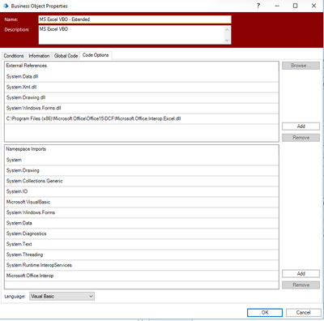Cancel the dialog

click(x=303, y=313)
